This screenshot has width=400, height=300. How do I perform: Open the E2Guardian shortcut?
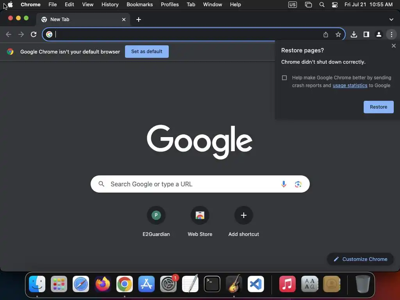(156, 221)
